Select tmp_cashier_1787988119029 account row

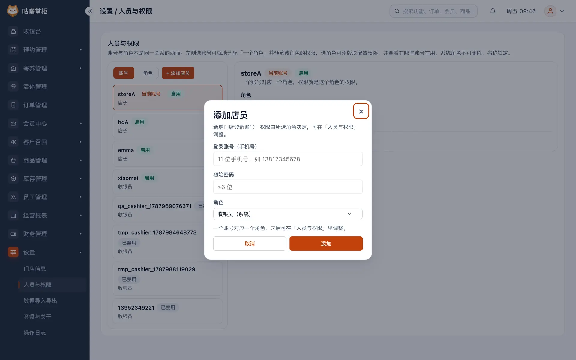pyautogui.click(x=167, y=279)
